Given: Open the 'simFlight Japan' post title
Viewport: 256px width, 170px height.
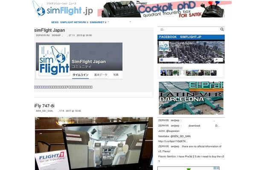Looking at the screenshot, I should point(49,30).
